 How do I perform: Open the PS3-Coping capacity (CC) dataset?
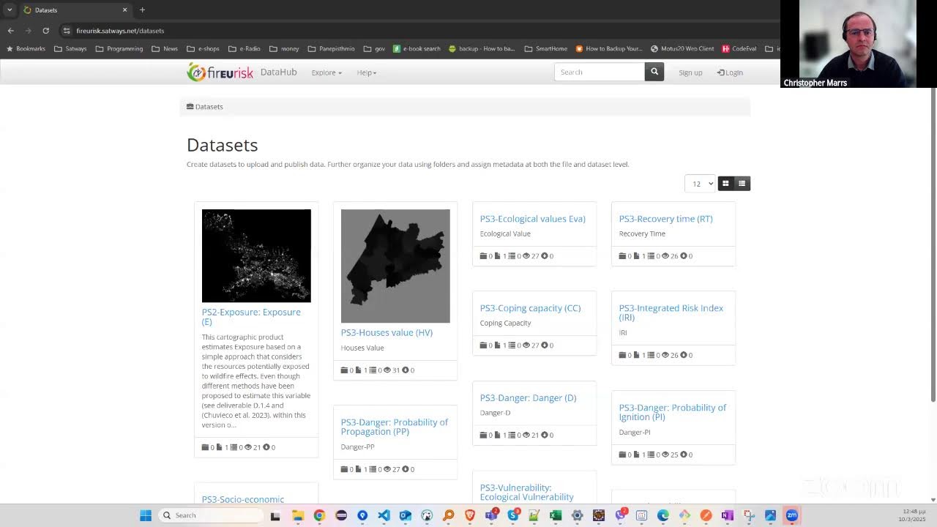pos(530,308)
